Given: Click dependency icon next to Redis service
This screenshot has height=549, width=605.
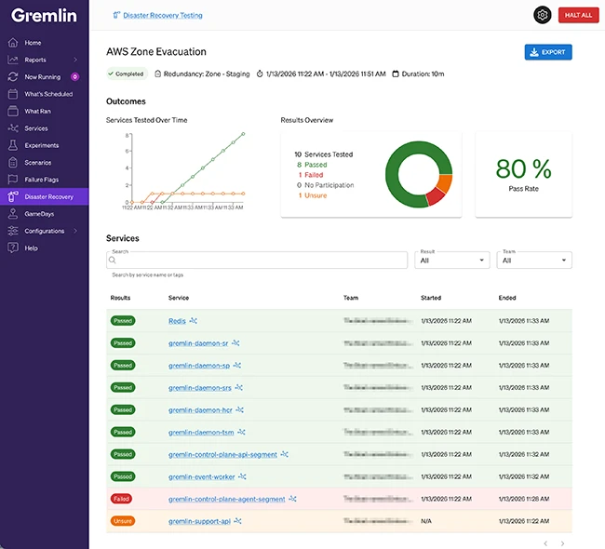Looking at the screenshot, I should click(194, 320).
